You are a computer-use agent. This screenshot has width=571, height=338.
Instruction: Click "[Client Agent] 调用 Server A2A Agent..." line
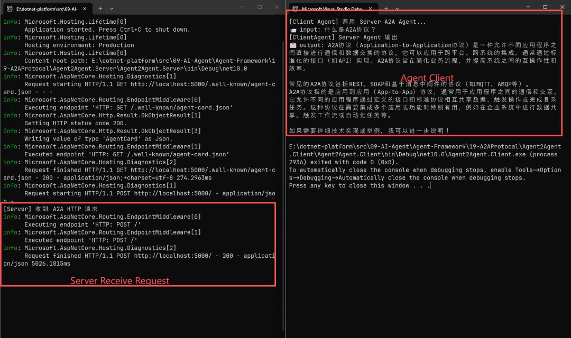click(x=357, y=22)
